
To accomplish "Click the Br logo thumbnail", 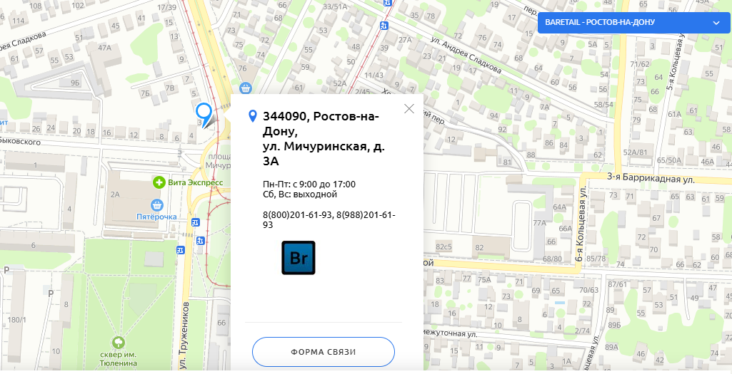I will tap(299, 258).
